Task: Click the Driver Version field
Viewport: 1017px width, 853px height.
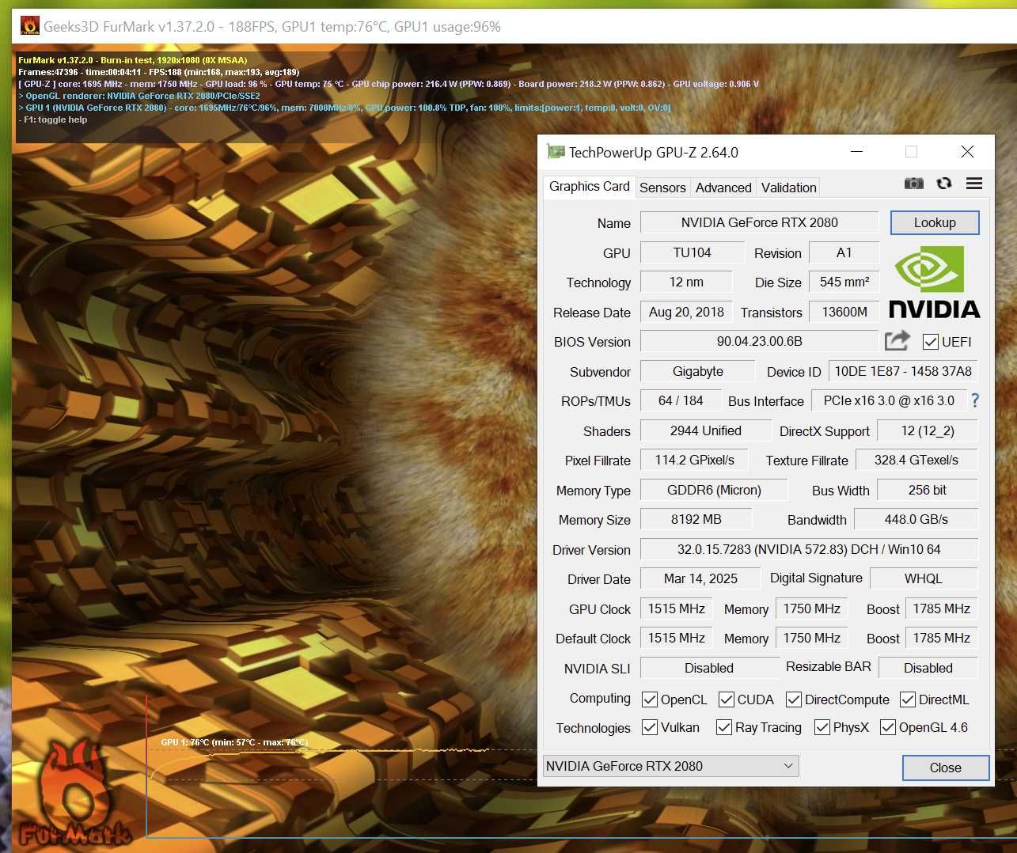Action: tap(809, 549)
